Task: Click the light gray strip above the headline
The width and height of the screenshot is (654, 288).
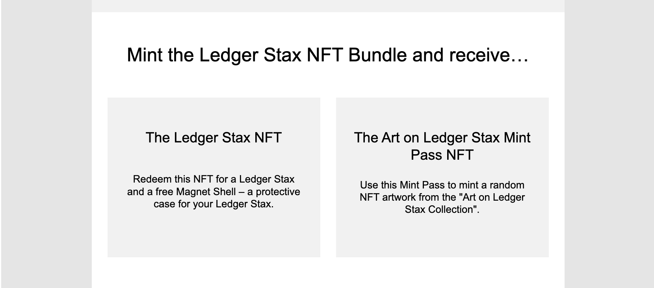Action: pos(328,6)
